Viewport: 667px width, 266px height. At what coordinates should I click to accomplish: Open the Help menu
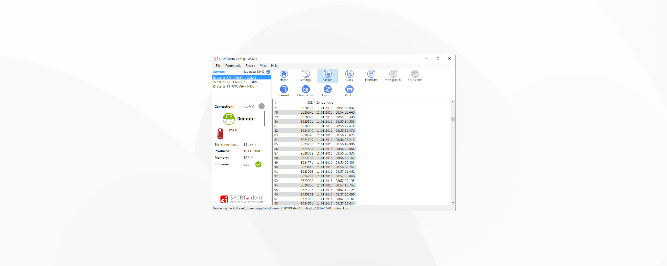[x=274, y=66]
